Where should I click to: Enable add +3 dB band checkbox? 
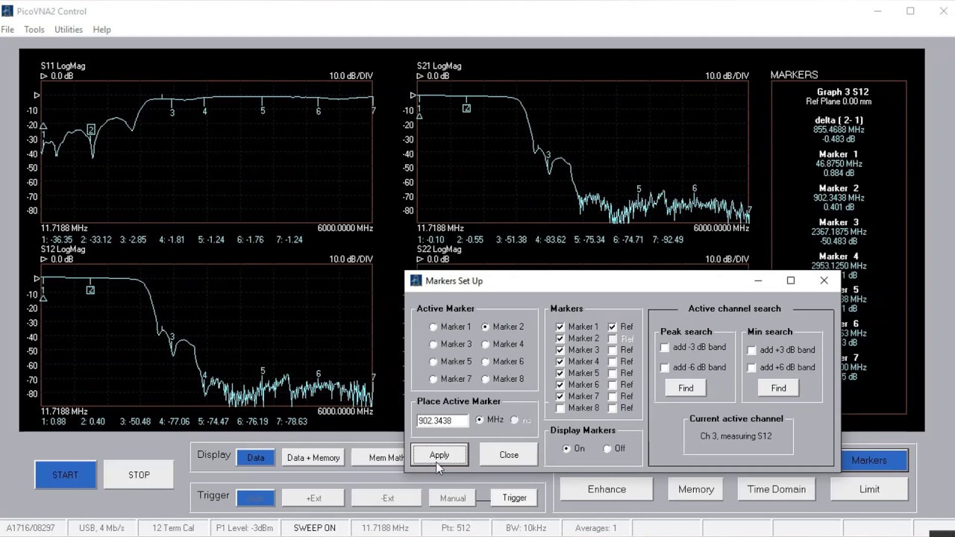pyautogui.click(x=752, y=350)
